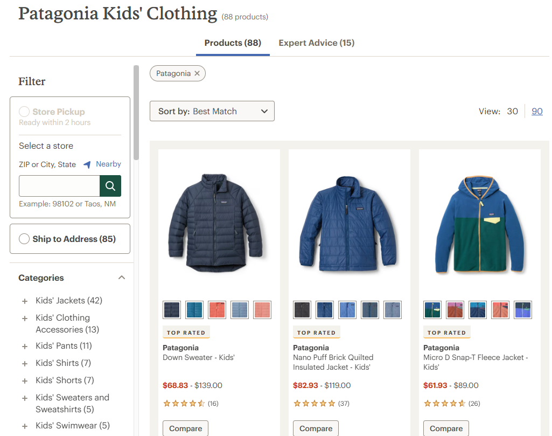Screen dimensions: 552x436
Task: Select the Products (88) tab
Action: 233,43
